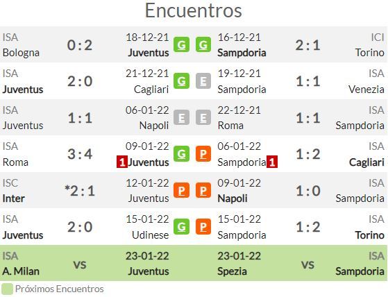The image size is (388, 297).
Task: Click the red card icon next to Sampdoria
Action: 272,162
